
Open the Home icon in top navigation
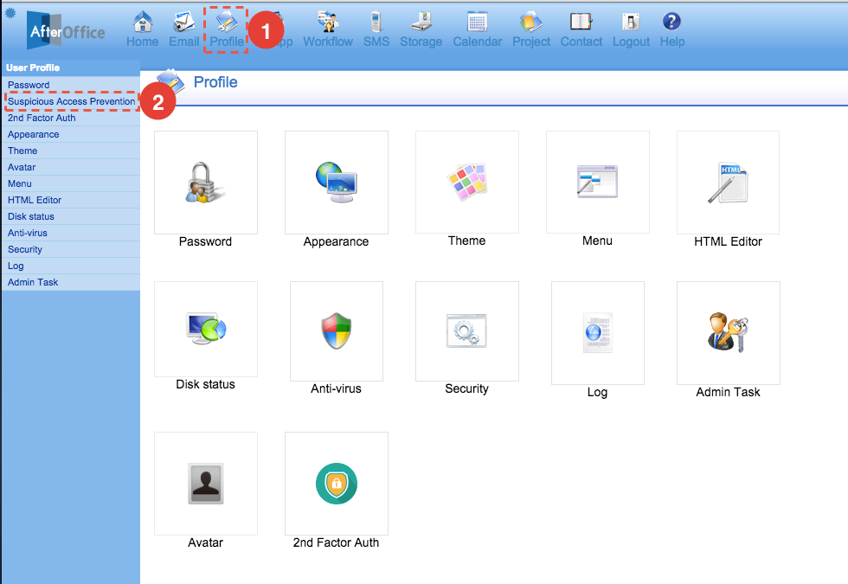click(x=143, y=22)
